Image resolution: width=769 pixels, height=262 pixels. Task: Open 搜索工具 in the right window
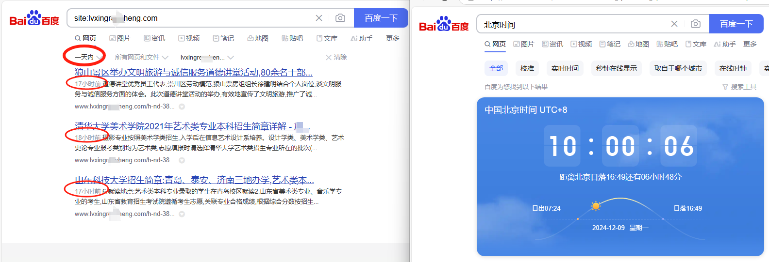[x=739, y=87]
